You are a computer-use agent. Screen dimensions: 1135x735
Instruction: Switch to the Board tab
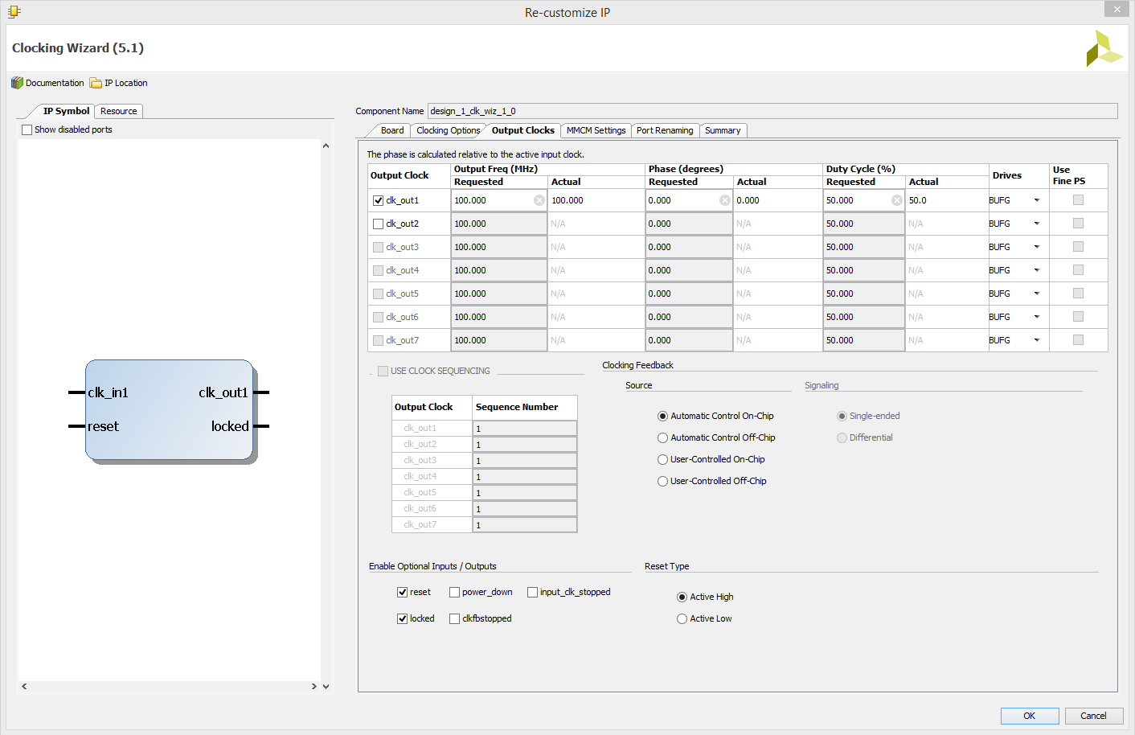[x=392, y=130]
